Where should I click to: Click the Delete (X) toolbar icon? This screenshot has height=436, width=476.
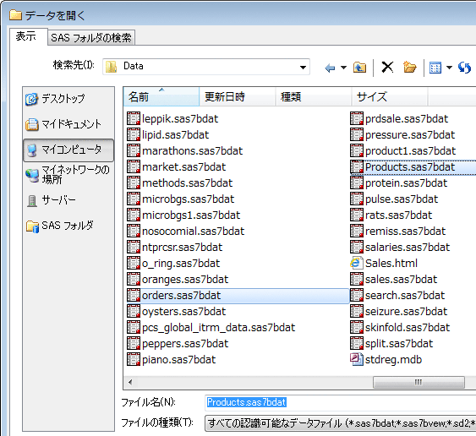tap(387, 67)
